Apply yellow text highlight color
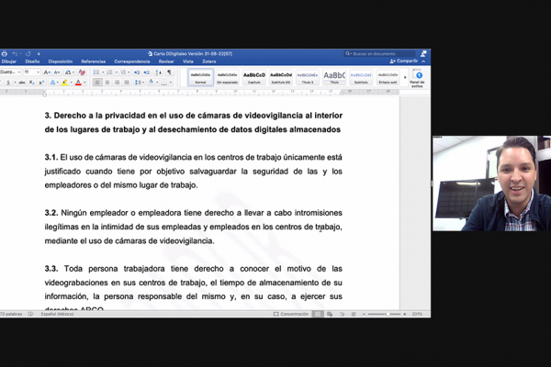Screen dimensions: 551x367 (64, 83)
